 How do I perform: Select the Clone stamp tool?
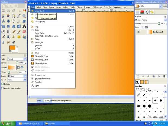14,37
